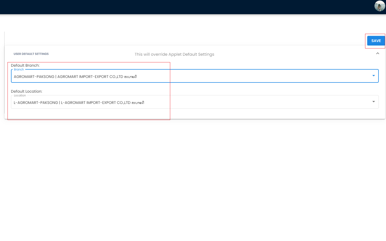Open the Location dropdown arrow

[373, 102]
